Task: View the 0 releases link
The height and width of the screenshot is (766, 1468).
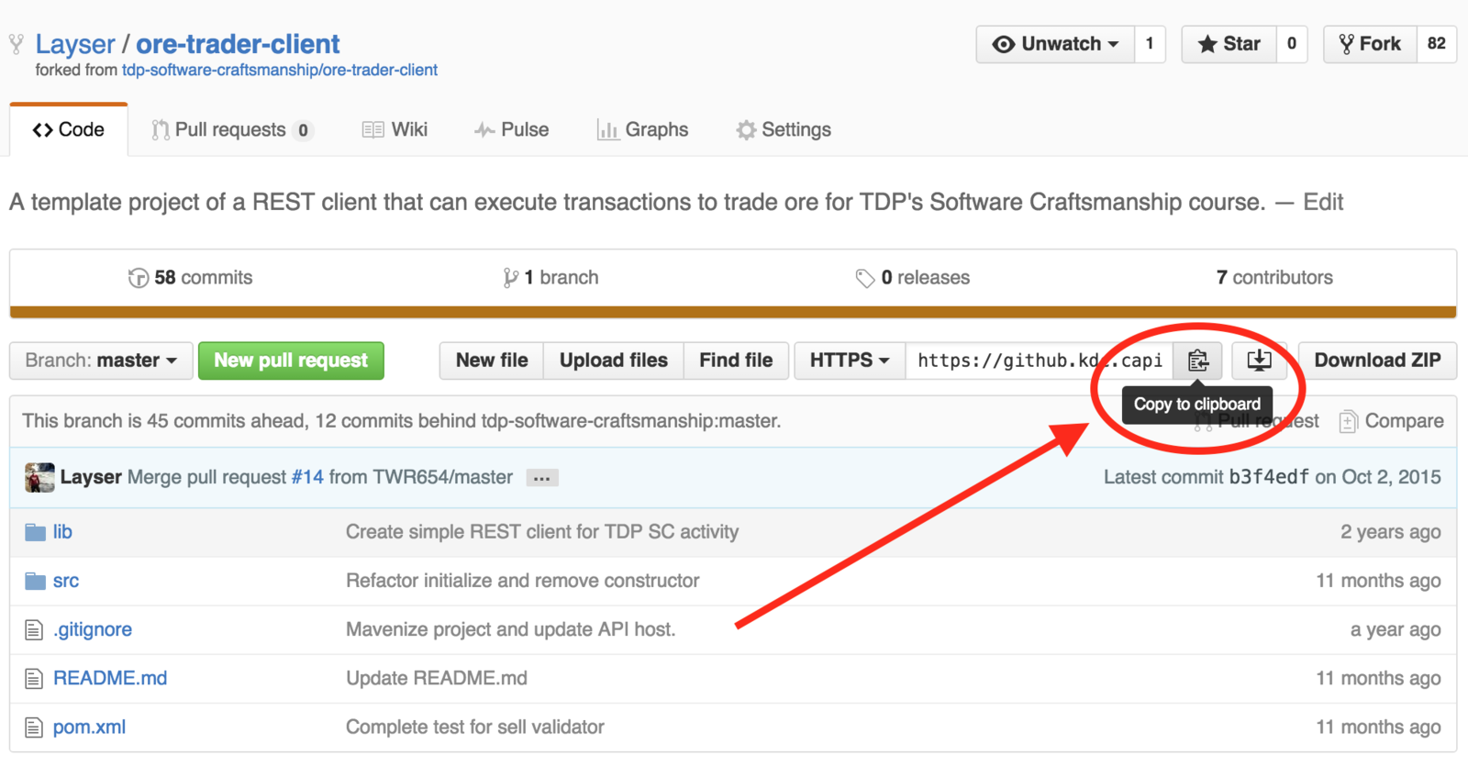Action: (913, 278)
